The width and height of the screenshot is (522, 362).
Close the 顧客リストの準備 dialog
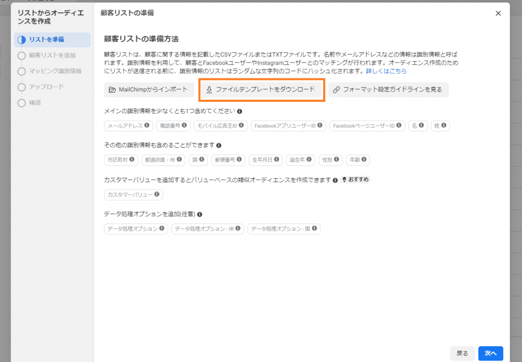point(498,13)
